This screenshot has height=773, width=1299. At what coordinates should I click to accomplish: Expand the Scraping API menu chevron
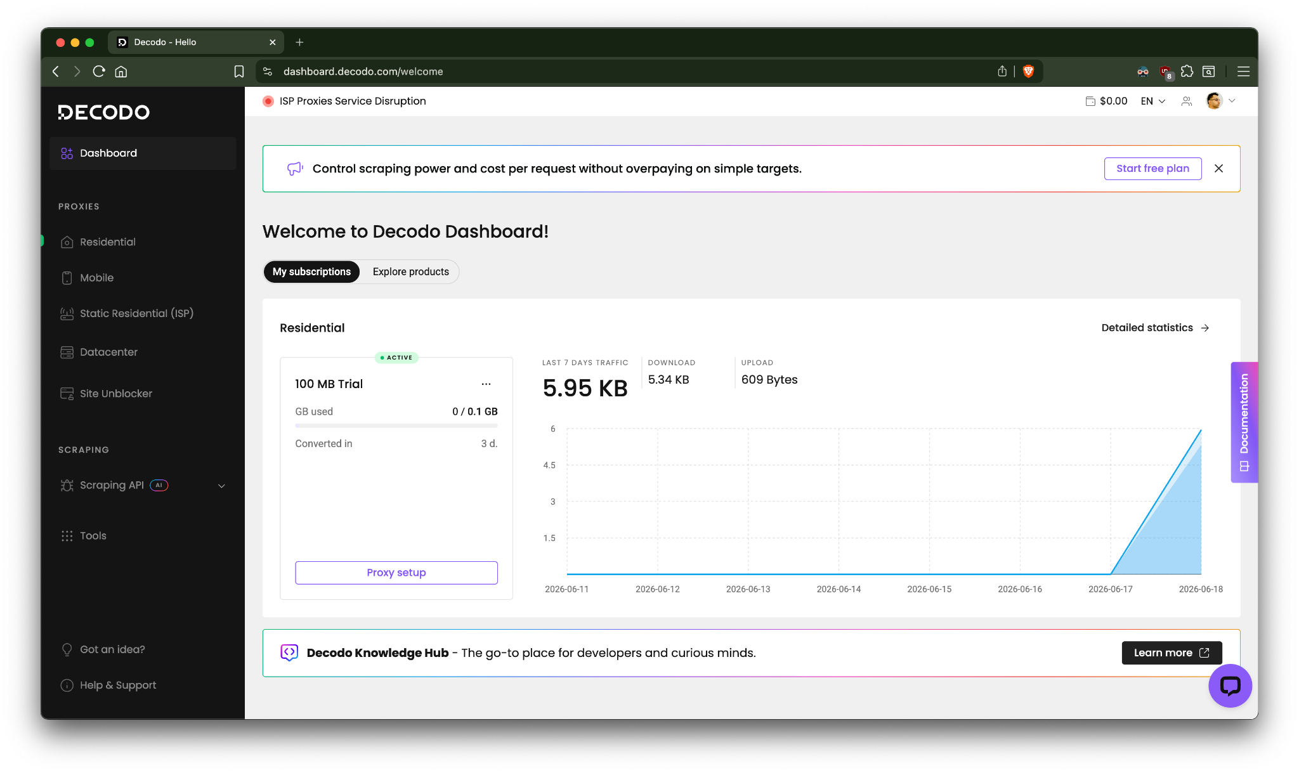pos(221,486)
